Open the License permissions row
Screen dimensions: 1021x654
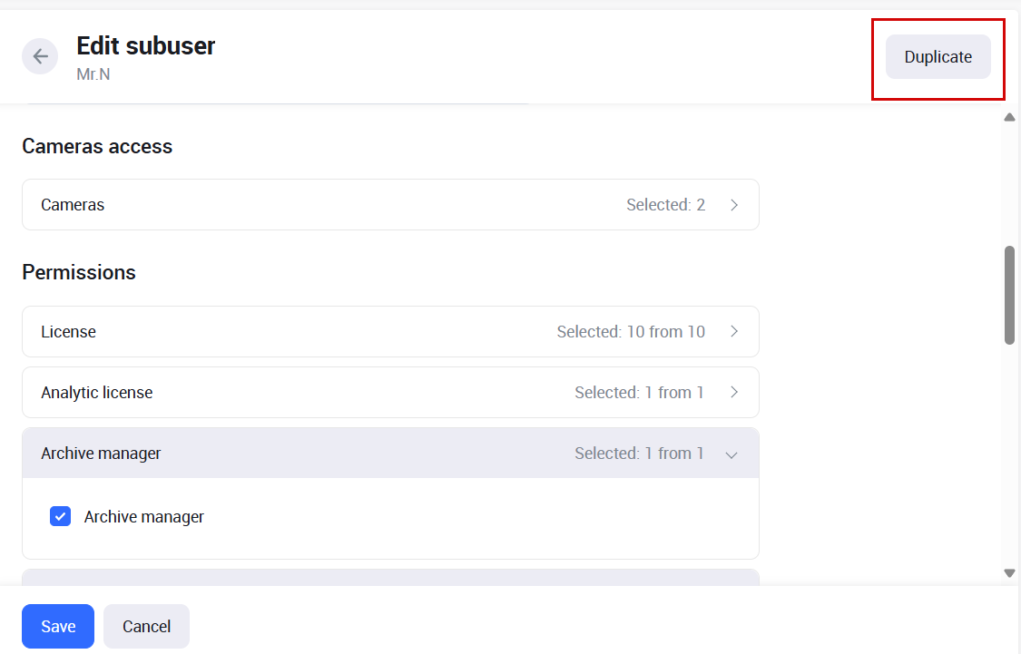coord(390,332)
